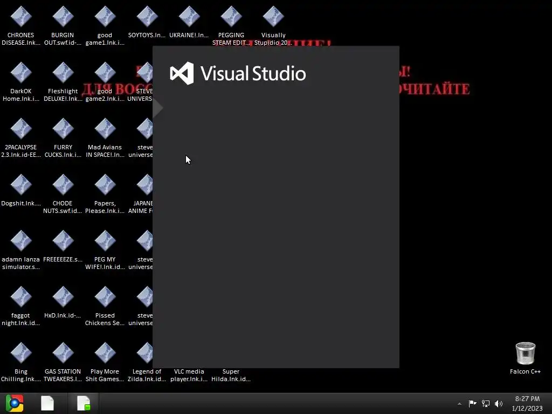552x414 pixels.
Task: Select the Dogshit.lnk desktop icon
Action: [x=21, y=190]
